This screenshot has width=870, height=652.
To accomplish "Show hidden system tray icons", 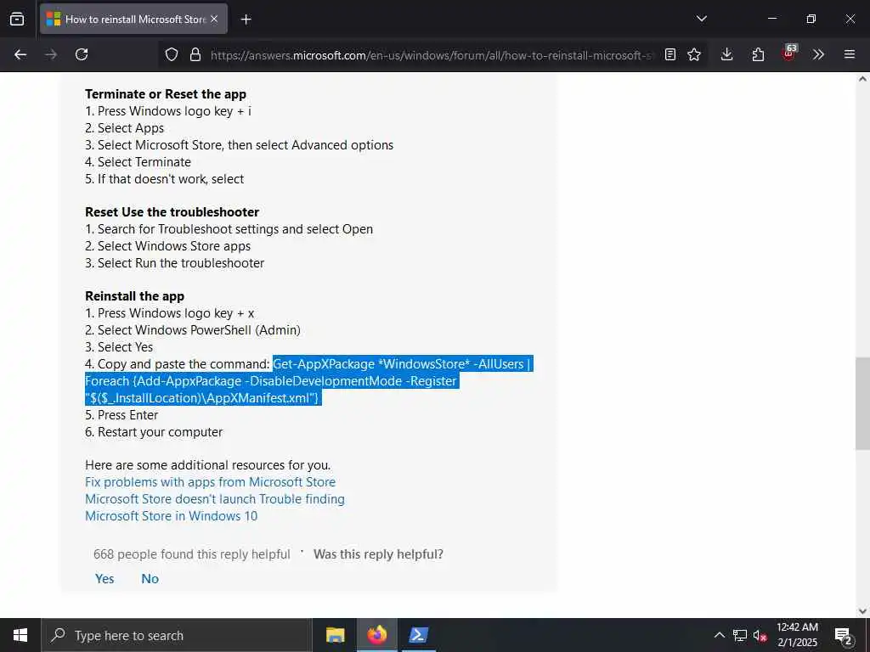I will pyautogui.click(x=719, y=635).
